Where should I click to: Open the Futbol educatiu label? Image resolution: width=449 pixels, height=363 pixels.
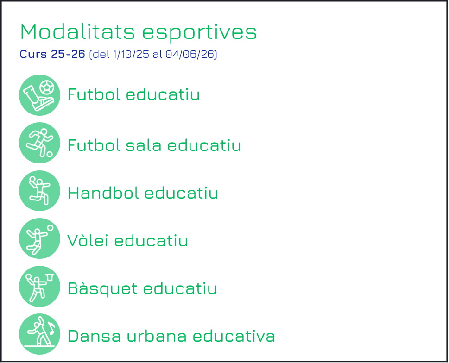point(133,94)
